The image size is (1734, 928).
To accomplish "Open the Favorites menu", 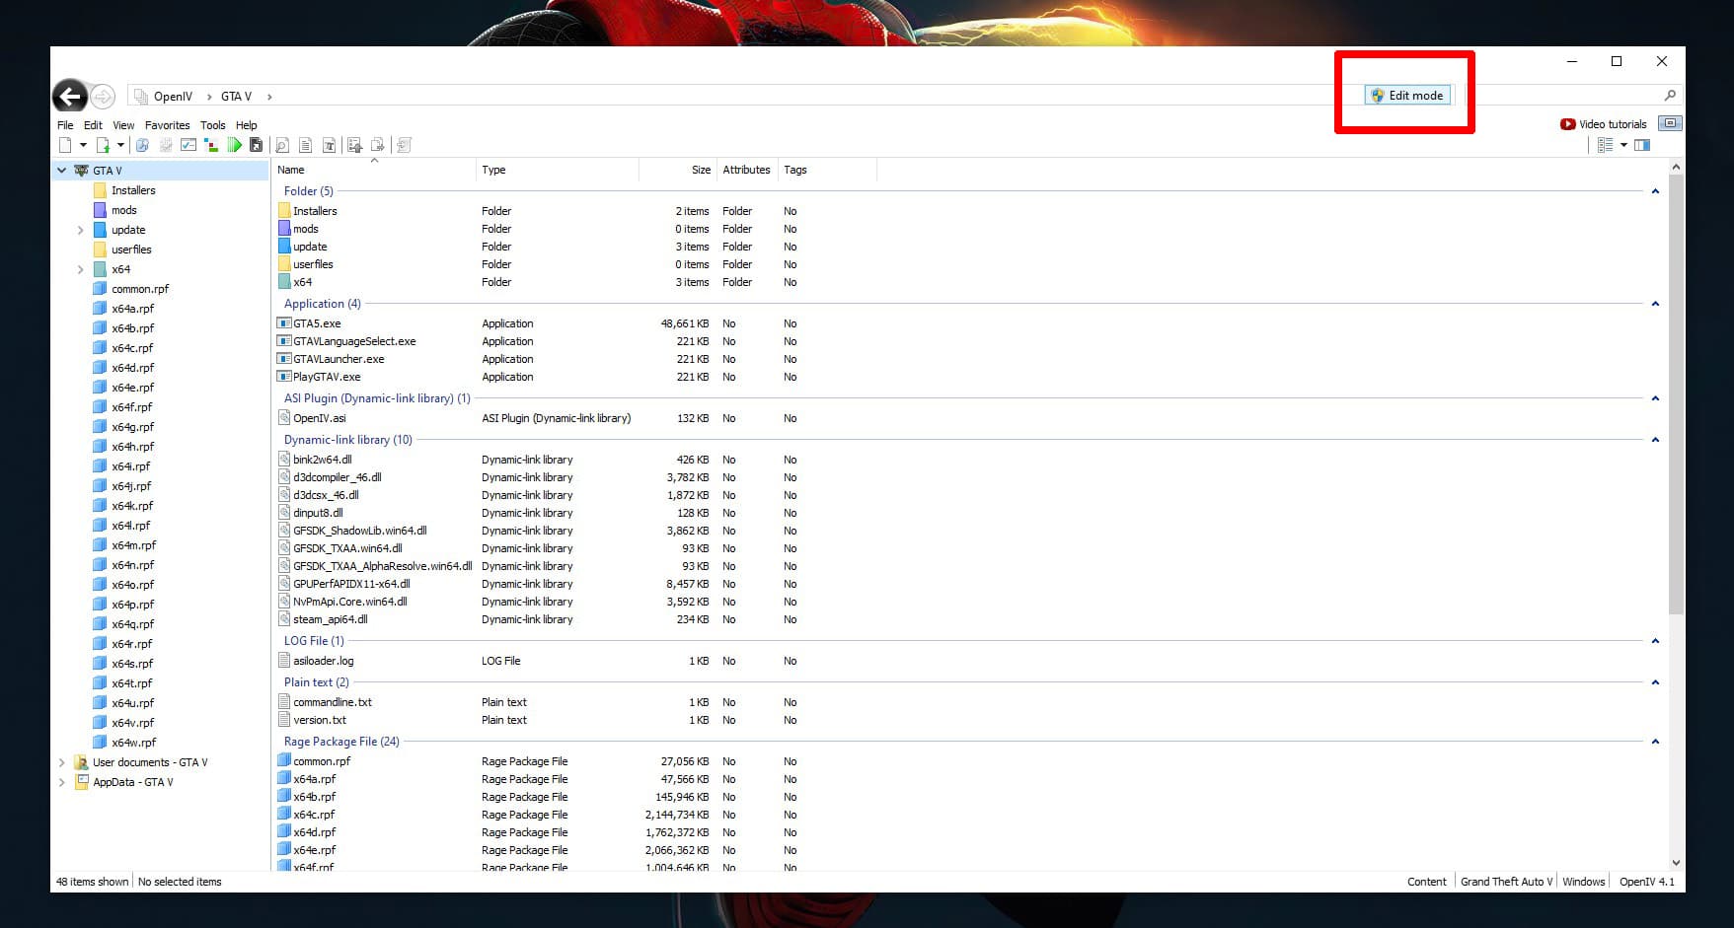I will pos(167,125).
